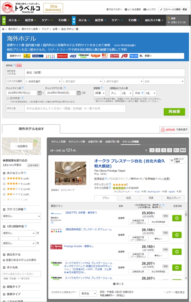Click the HIS partner logo
This screenshot has width=191, height=302.
(73, 56)
